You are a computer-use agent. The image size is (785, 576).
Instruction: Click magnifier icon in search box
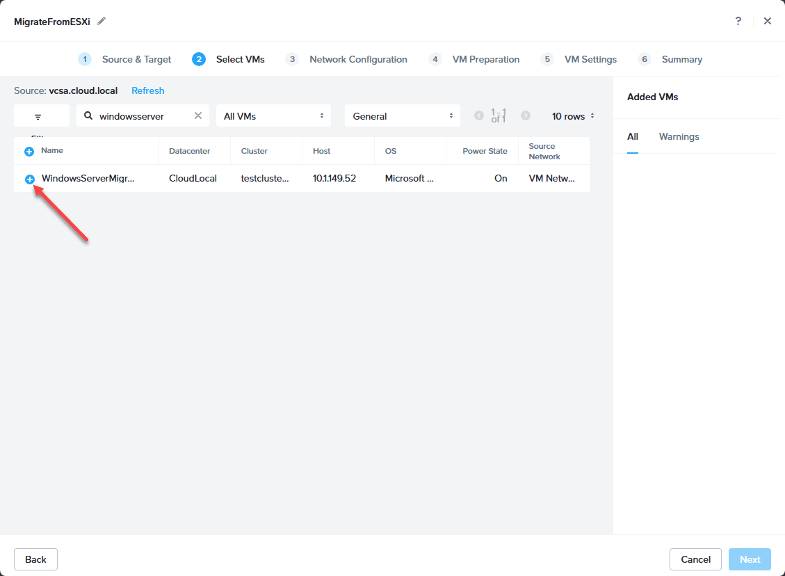pyautogui.click(x=88, y=115)
